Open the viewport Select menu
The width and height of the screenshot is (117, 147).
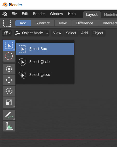point(71,33)
